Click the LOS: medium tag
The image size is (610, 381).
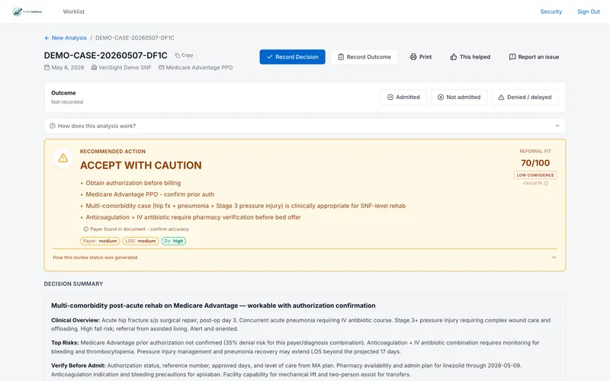pos(140,241)
